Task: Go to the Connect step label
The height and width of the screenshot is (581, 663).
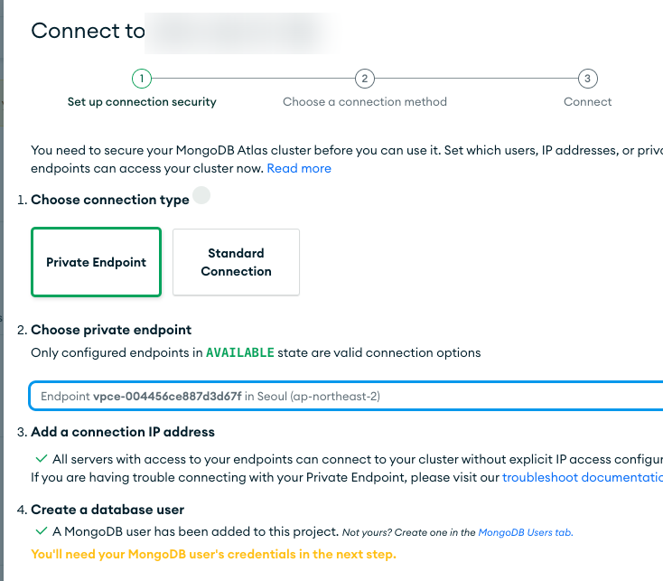Action: [x=587, y=102]
